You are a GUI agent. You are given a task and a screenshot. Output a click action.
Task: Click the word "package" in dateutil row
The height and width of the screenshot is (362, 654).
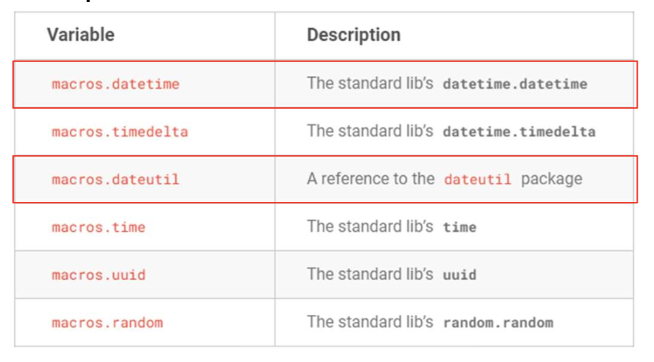(x=551, y=179)
